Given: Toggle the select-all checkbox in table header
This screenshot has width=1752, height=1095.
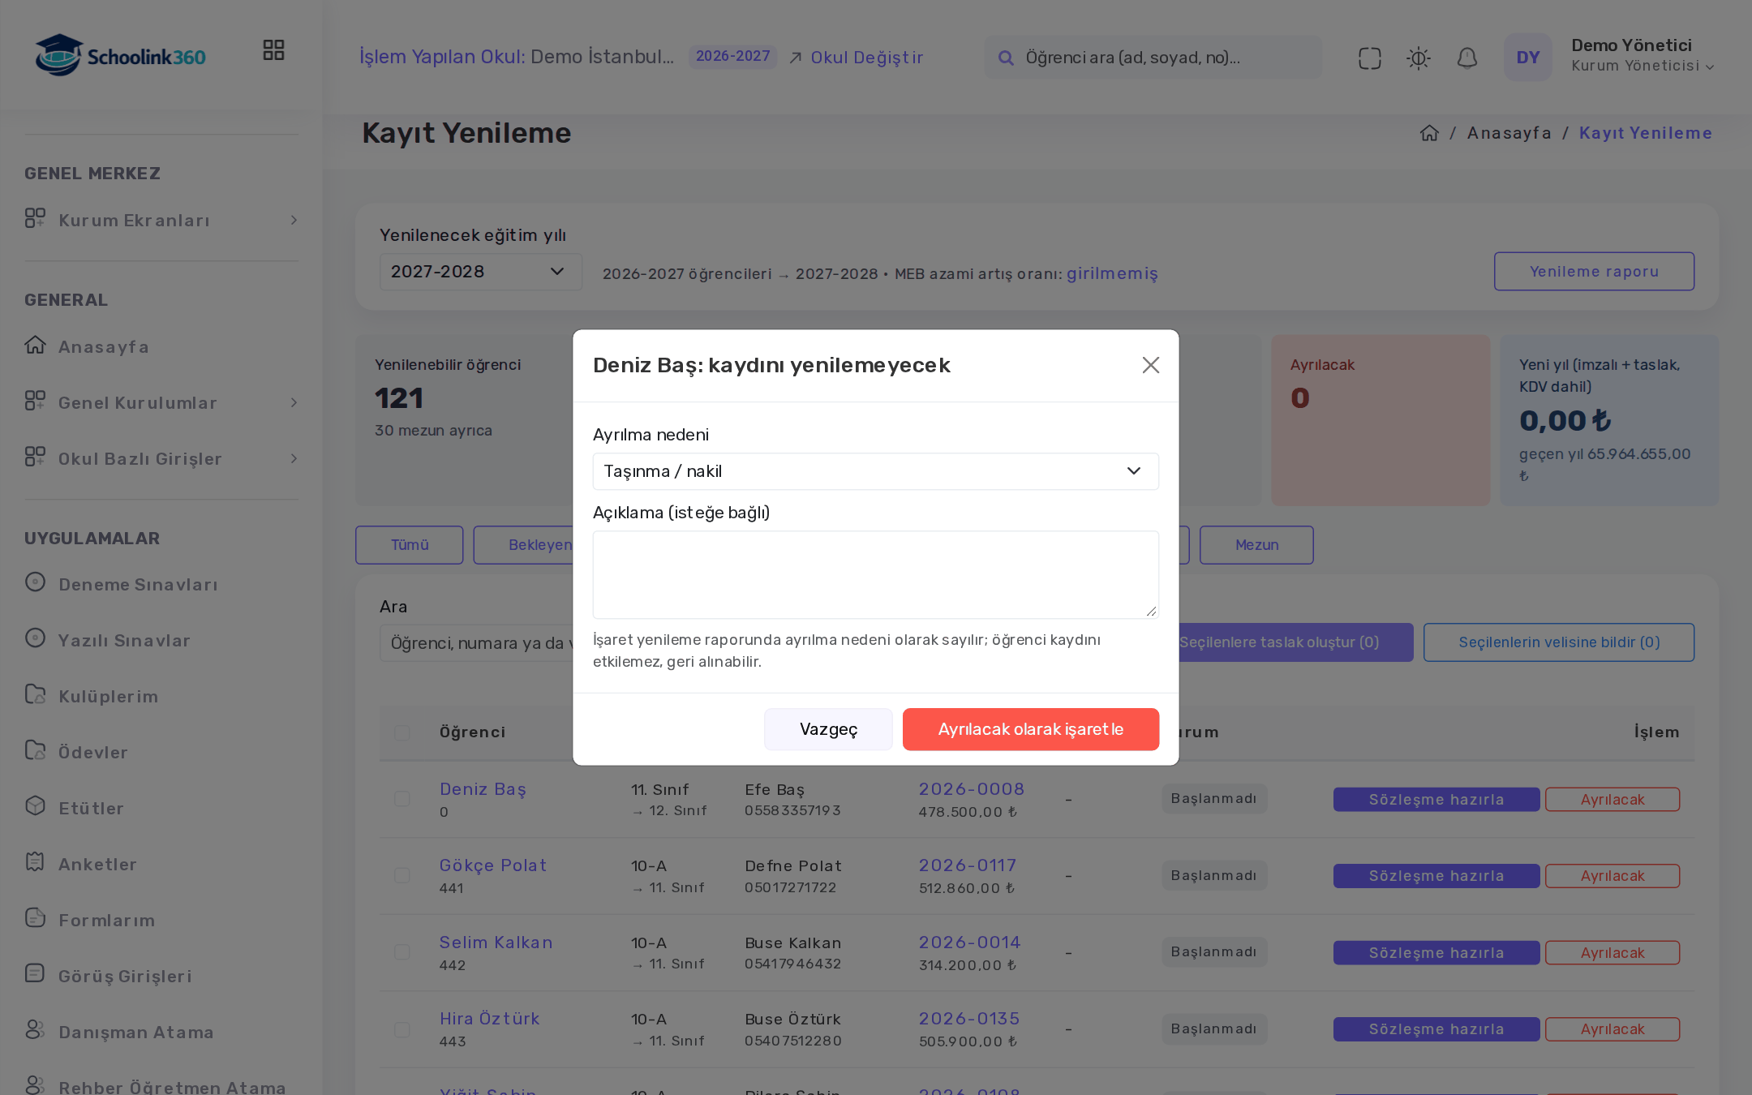Looking at the screenshot, I should tap(401, 732).
